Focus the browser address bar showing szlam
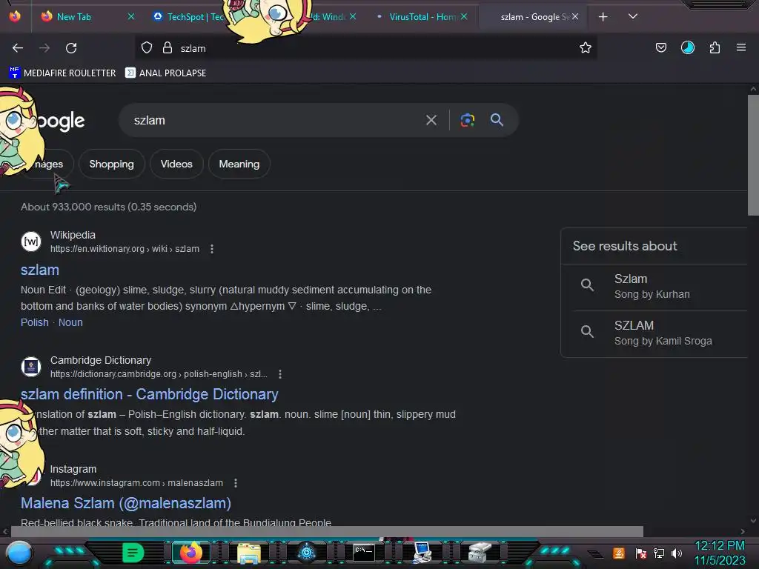Viewport: 759px width, 569px height. pyautogui.click(x=377, y=48)
